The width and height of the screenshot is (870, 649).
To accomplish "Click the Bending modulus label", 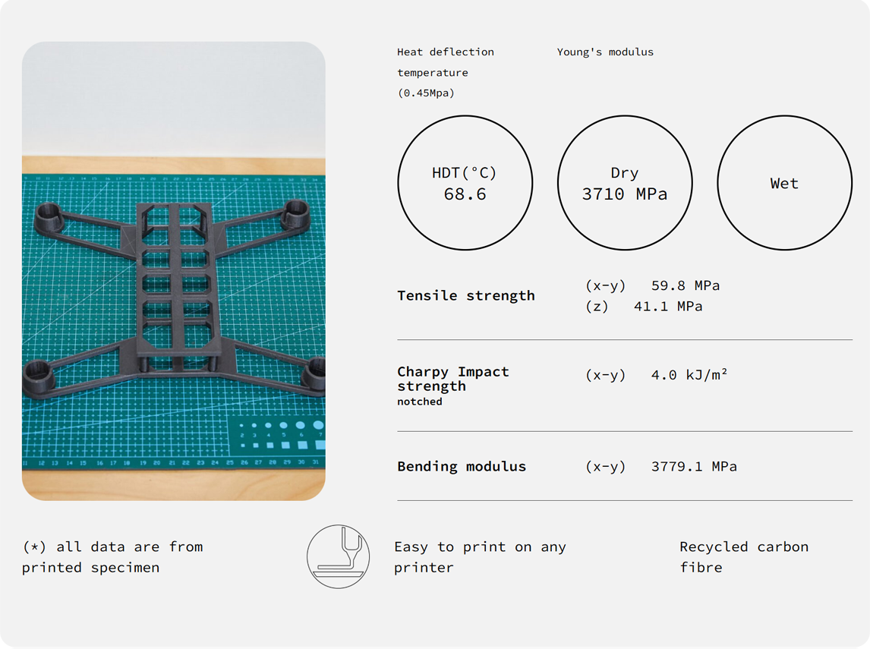I will 461,466.
